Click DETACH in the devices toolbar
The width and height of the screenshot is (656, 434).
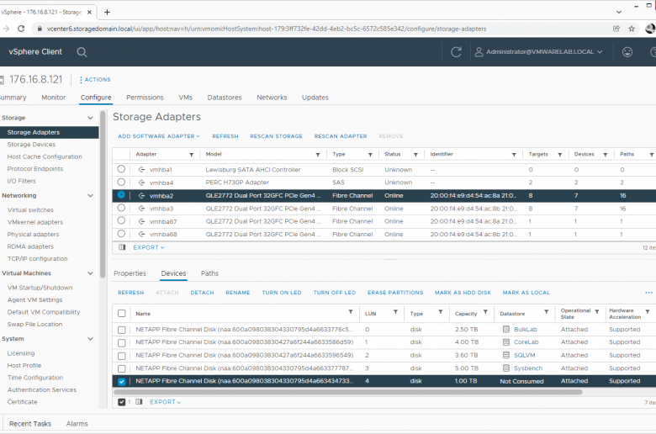tap(202, 293)
